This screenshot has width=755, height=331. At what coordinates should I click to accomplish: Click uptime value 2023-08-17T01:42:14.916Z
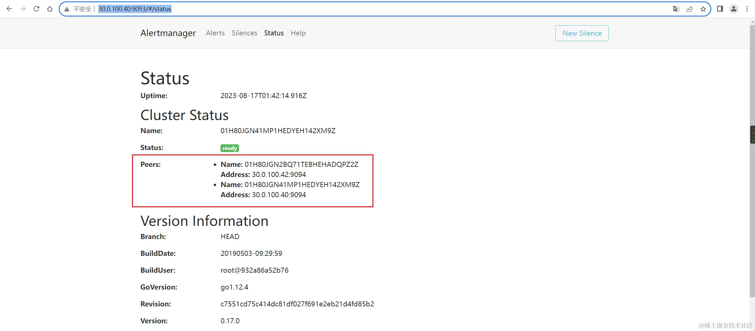click(263, 96)
